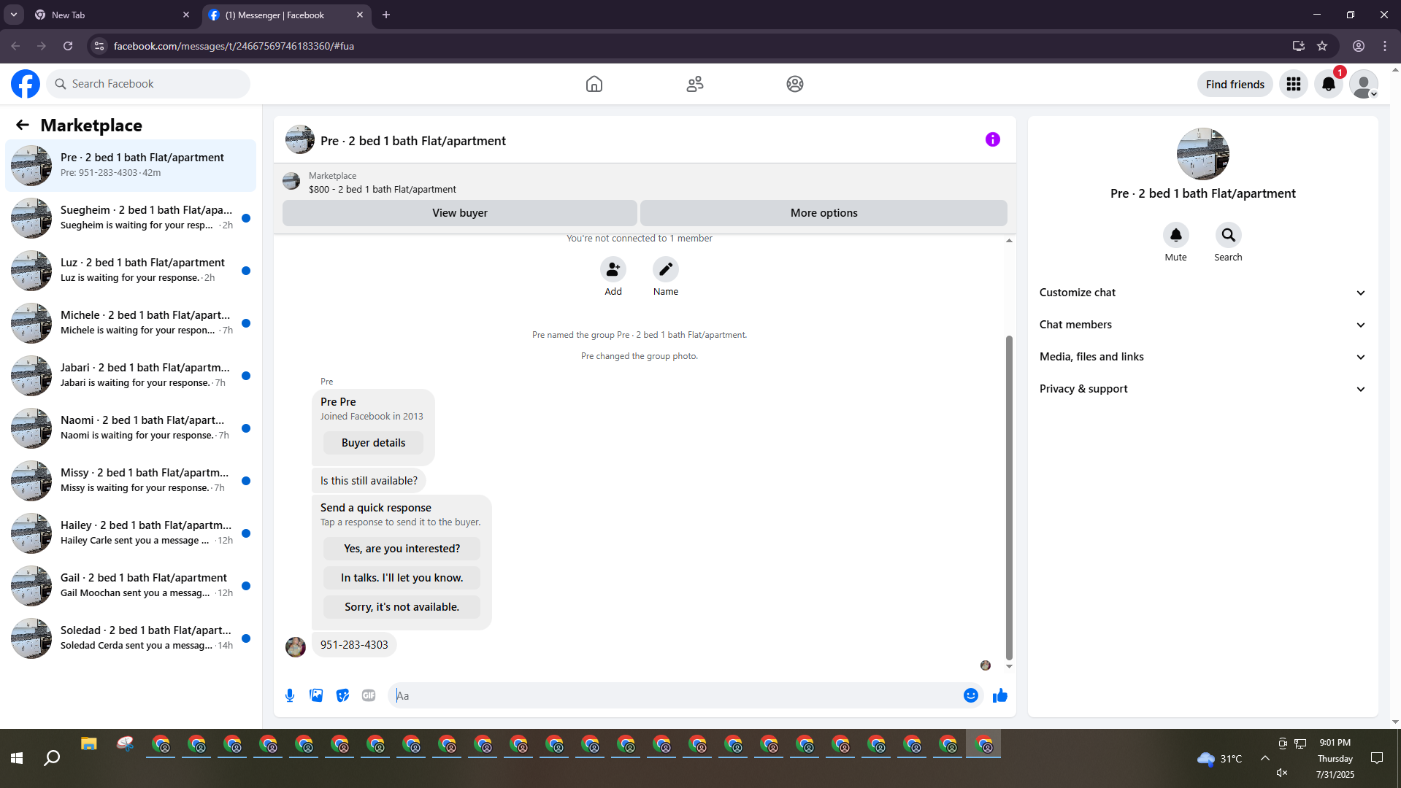
Task: Open the Groups icon in top navigation
Action: [795, 84]
